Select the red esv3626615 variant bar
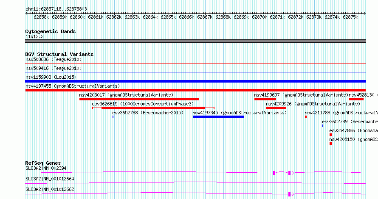 153,108
